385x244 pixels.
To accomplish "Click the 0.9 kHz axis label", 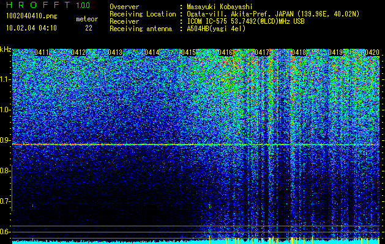I will [5, 140].
